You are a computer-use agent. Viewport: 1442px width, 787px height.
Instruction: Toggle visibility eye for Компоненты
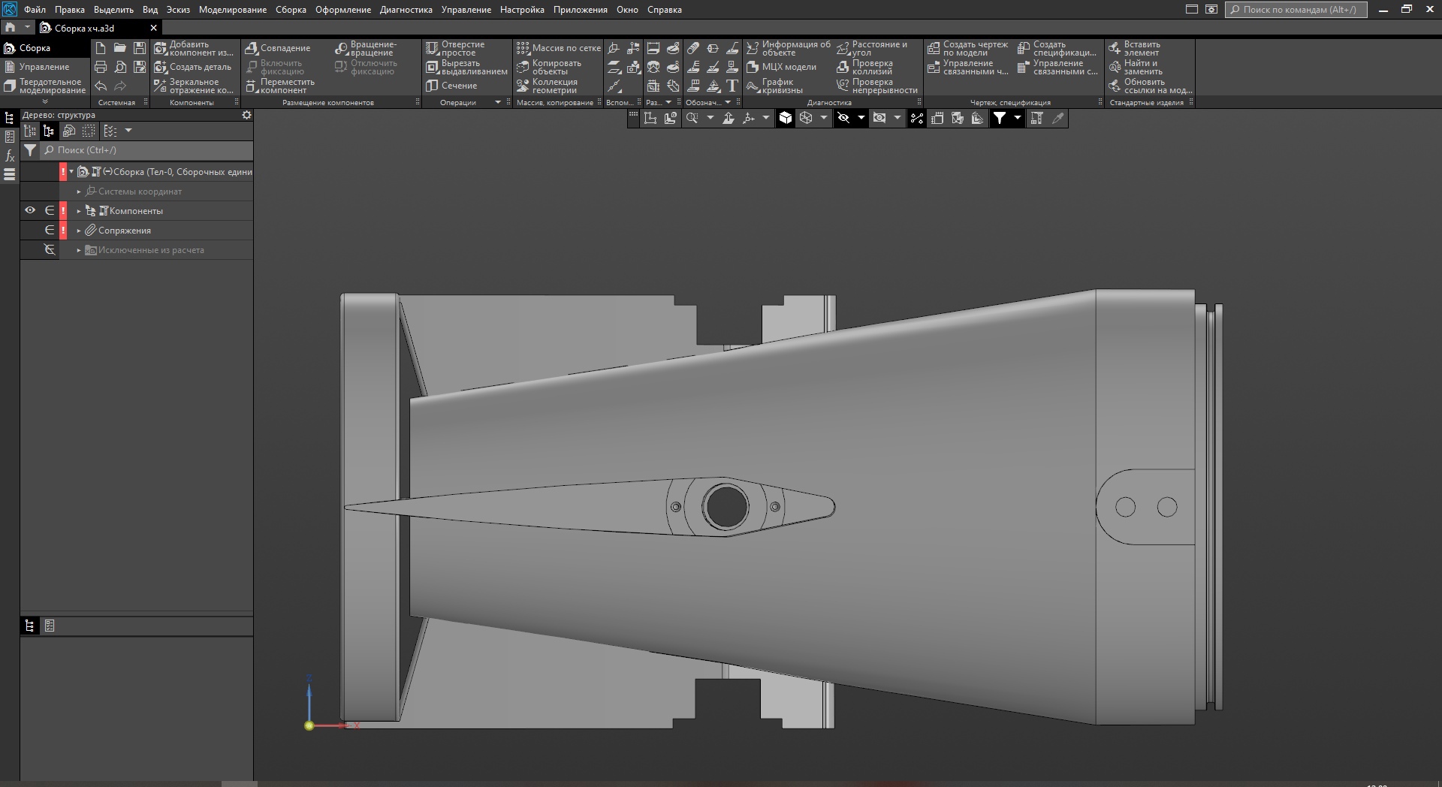30,210
